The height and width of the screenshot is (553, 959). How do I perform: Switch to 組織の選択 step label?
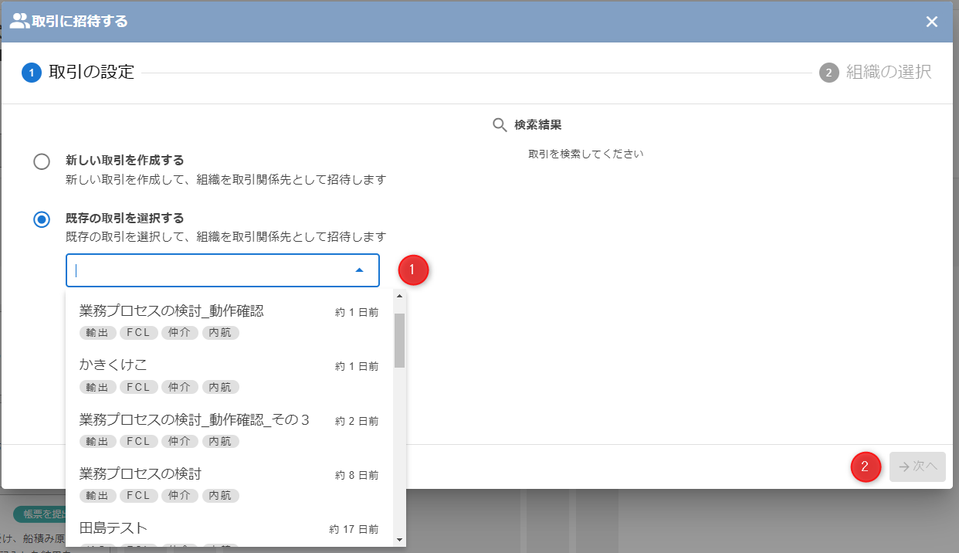tap(888, 73)
